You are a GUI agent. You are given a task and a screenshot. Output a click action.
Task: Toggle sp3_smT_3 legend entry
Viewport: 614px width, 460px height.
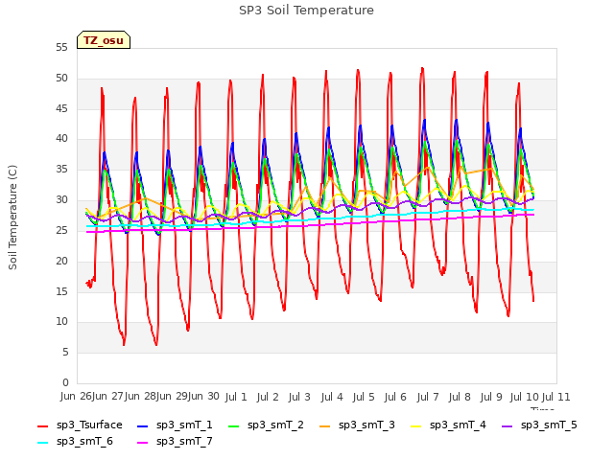[x=357, y=425]
